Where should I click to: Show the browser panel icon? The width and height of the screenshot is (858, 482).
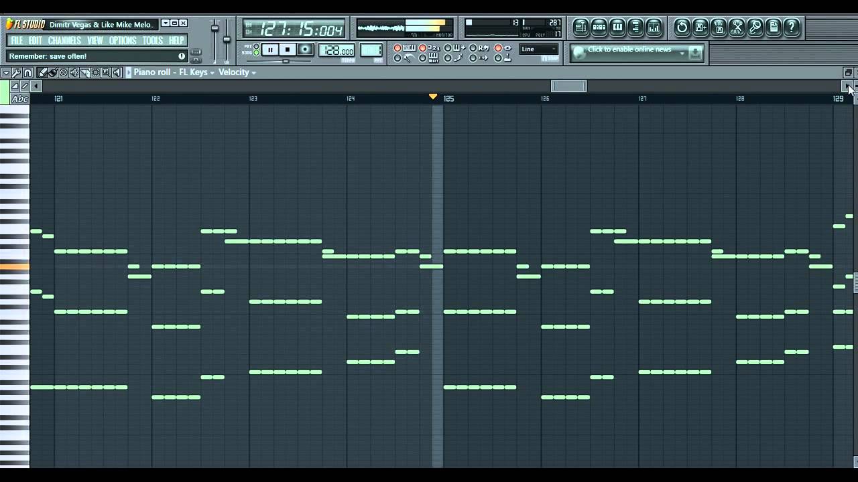click(x=635, y=27)
